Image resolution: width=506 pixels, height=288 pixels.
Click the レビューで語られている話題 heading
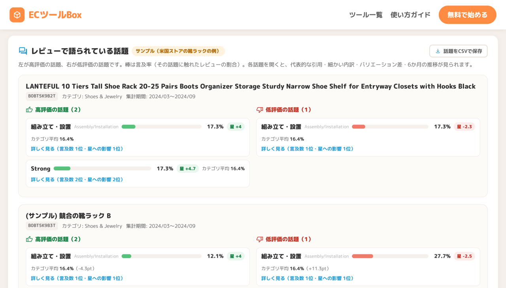(x=80, y=51)
